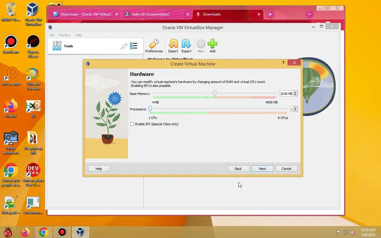
Task: Click the New machine toolbar icon
Action: tap(201, 46)
